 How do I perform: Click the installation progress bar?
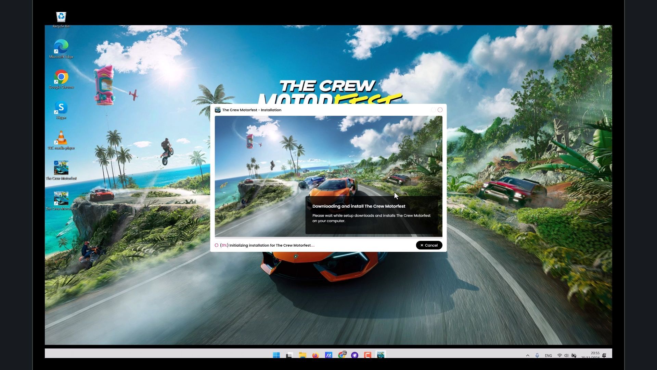tap(328, 237)
